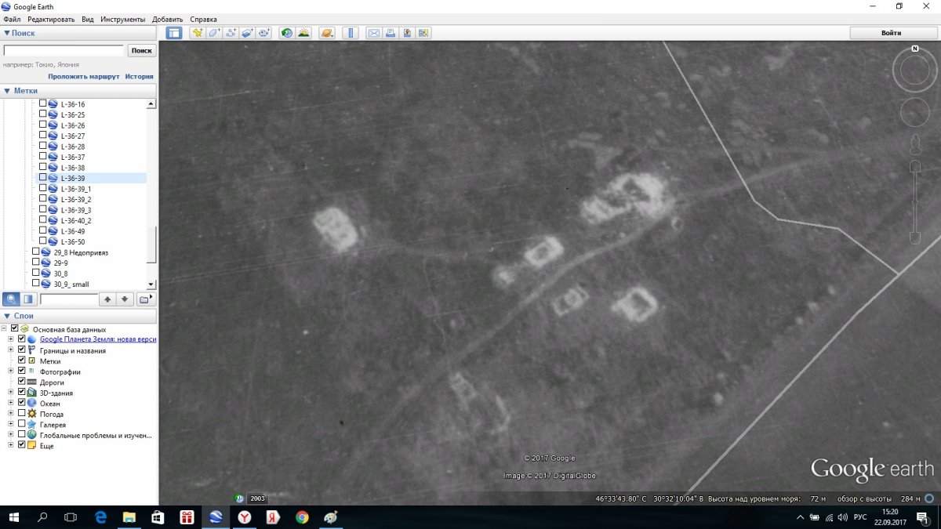
Task: Open the Добавить menu
Action: (x=167, y=19)
